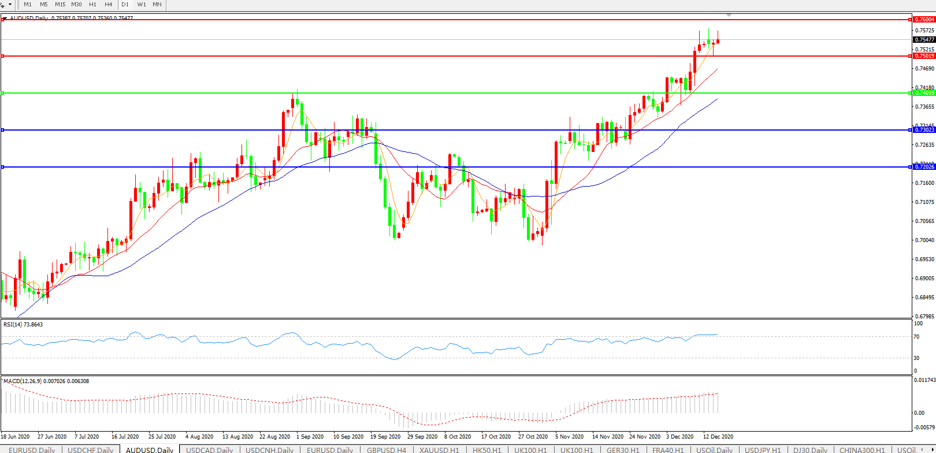The image size is (936, 453).
Task: Click the current price label 0.75477
Action: pos(924,40)
